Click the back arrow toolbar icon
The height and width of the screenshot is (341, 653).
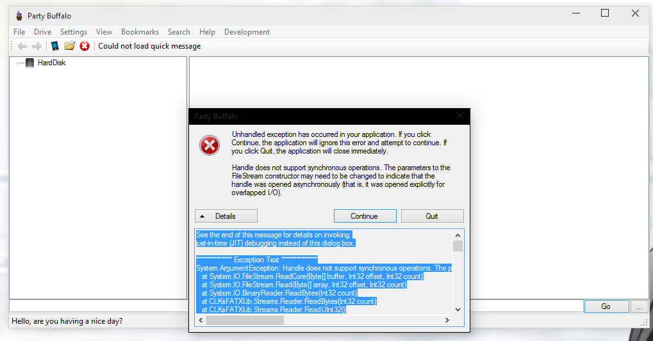tap(22, 46)
